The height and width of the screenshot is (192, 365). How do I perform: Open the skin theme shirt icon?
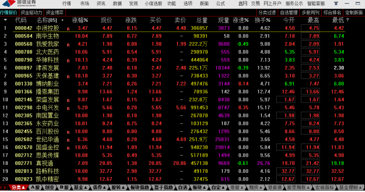pos(336,3)
